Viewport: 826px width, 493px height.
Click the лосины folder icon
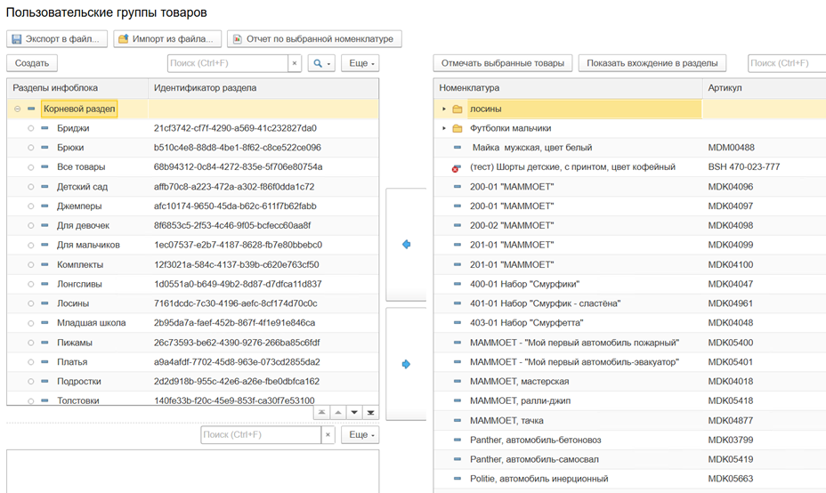pos(458,109)
